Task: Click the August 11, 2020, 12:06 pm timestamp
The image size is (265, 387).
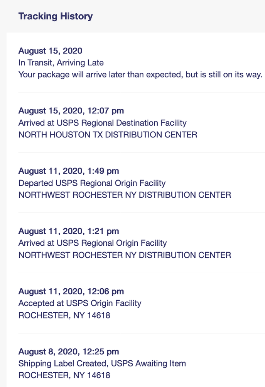Action: [71, 291]
